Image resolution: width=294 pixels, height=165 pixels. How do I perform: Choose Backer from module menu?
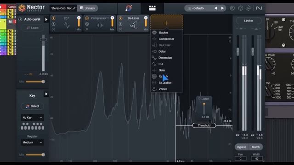pos(166,33)
